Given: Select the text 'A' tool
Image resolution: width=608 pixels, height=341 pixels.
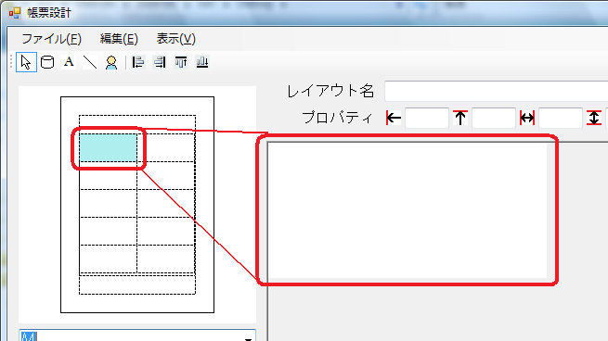Looking at the screenshot, I should pyautogui.click(x=69, y=62).
